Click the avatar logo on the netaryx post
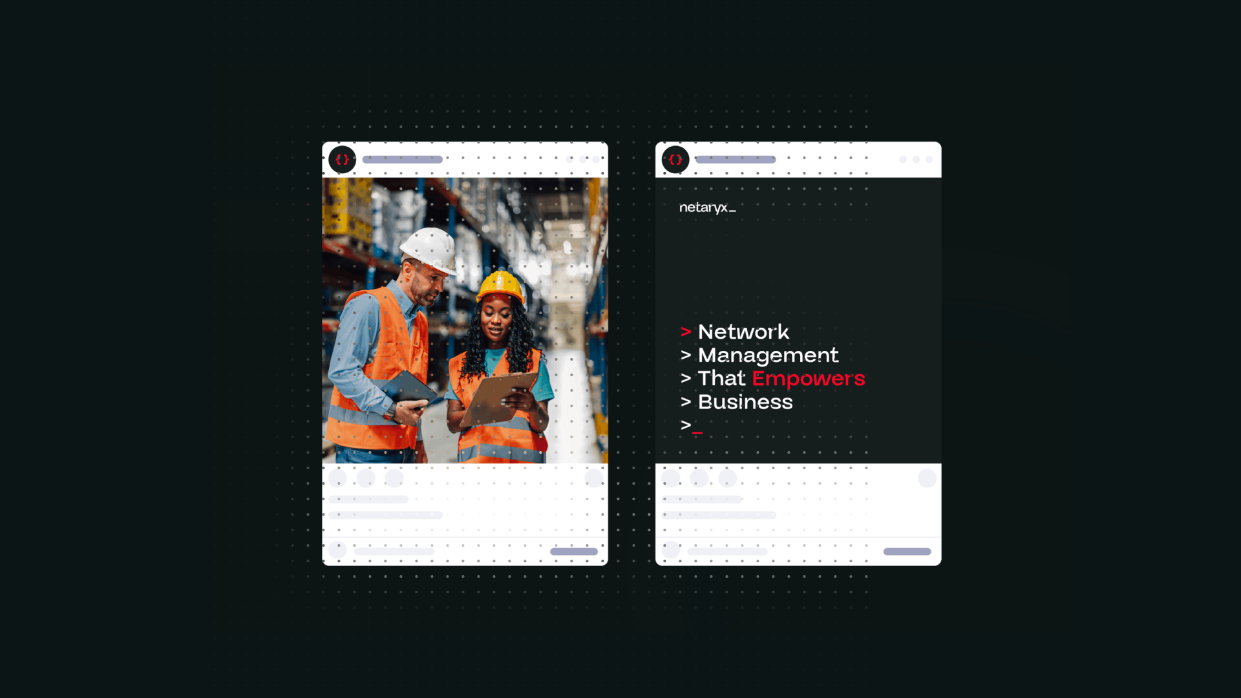The width and height of the screenshot is (1241, 698). (675, 160)
